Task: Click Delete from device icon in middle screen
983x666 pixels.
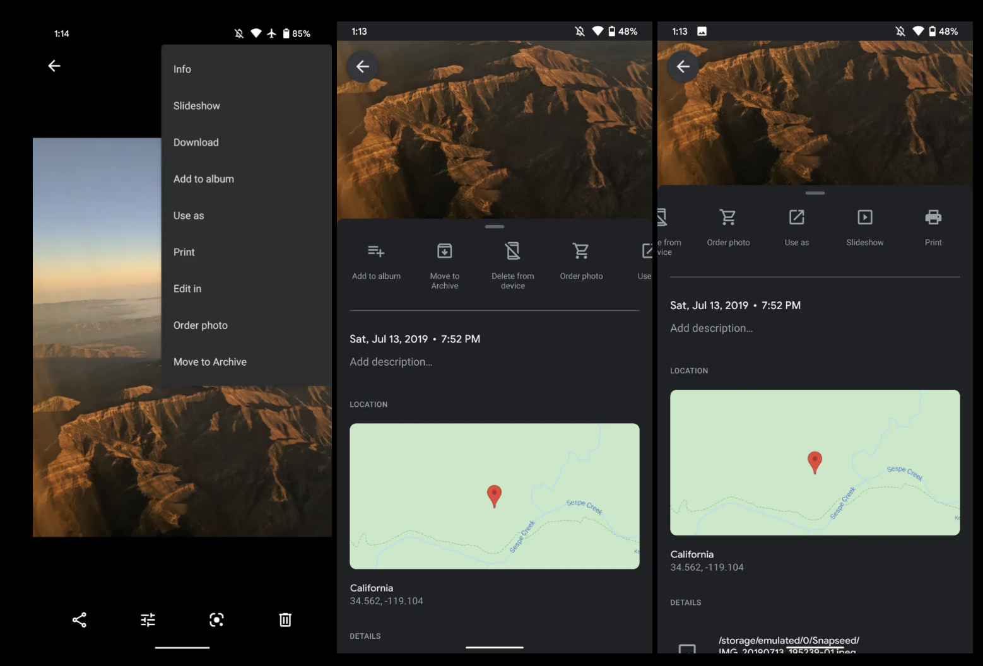Action: pos(513,252)
